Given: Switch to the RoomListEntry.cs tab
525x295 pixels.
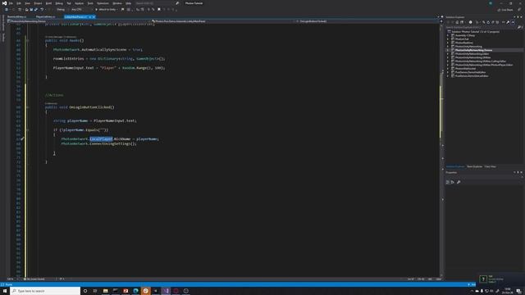Looking at the screenshot, I should (x=16, y=16).
